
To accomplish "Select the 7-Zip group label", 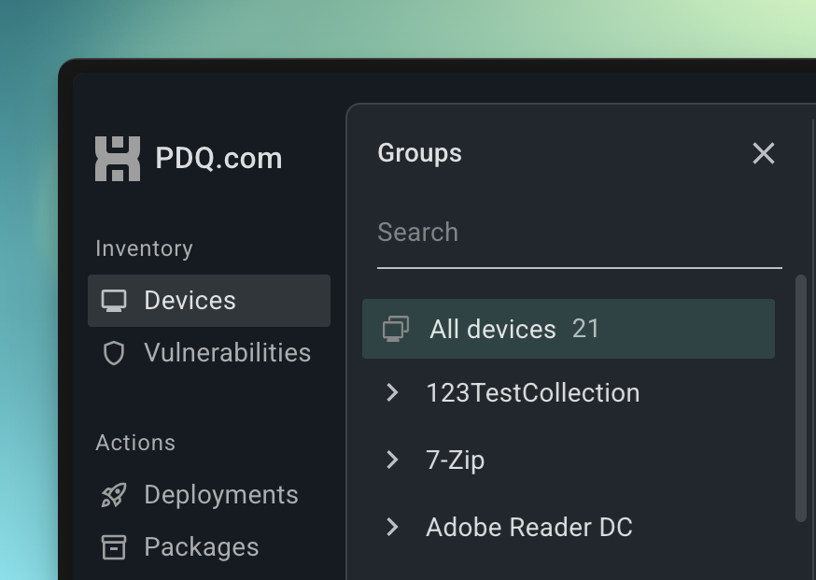I will pyautogui.click(x=456, y=460).
